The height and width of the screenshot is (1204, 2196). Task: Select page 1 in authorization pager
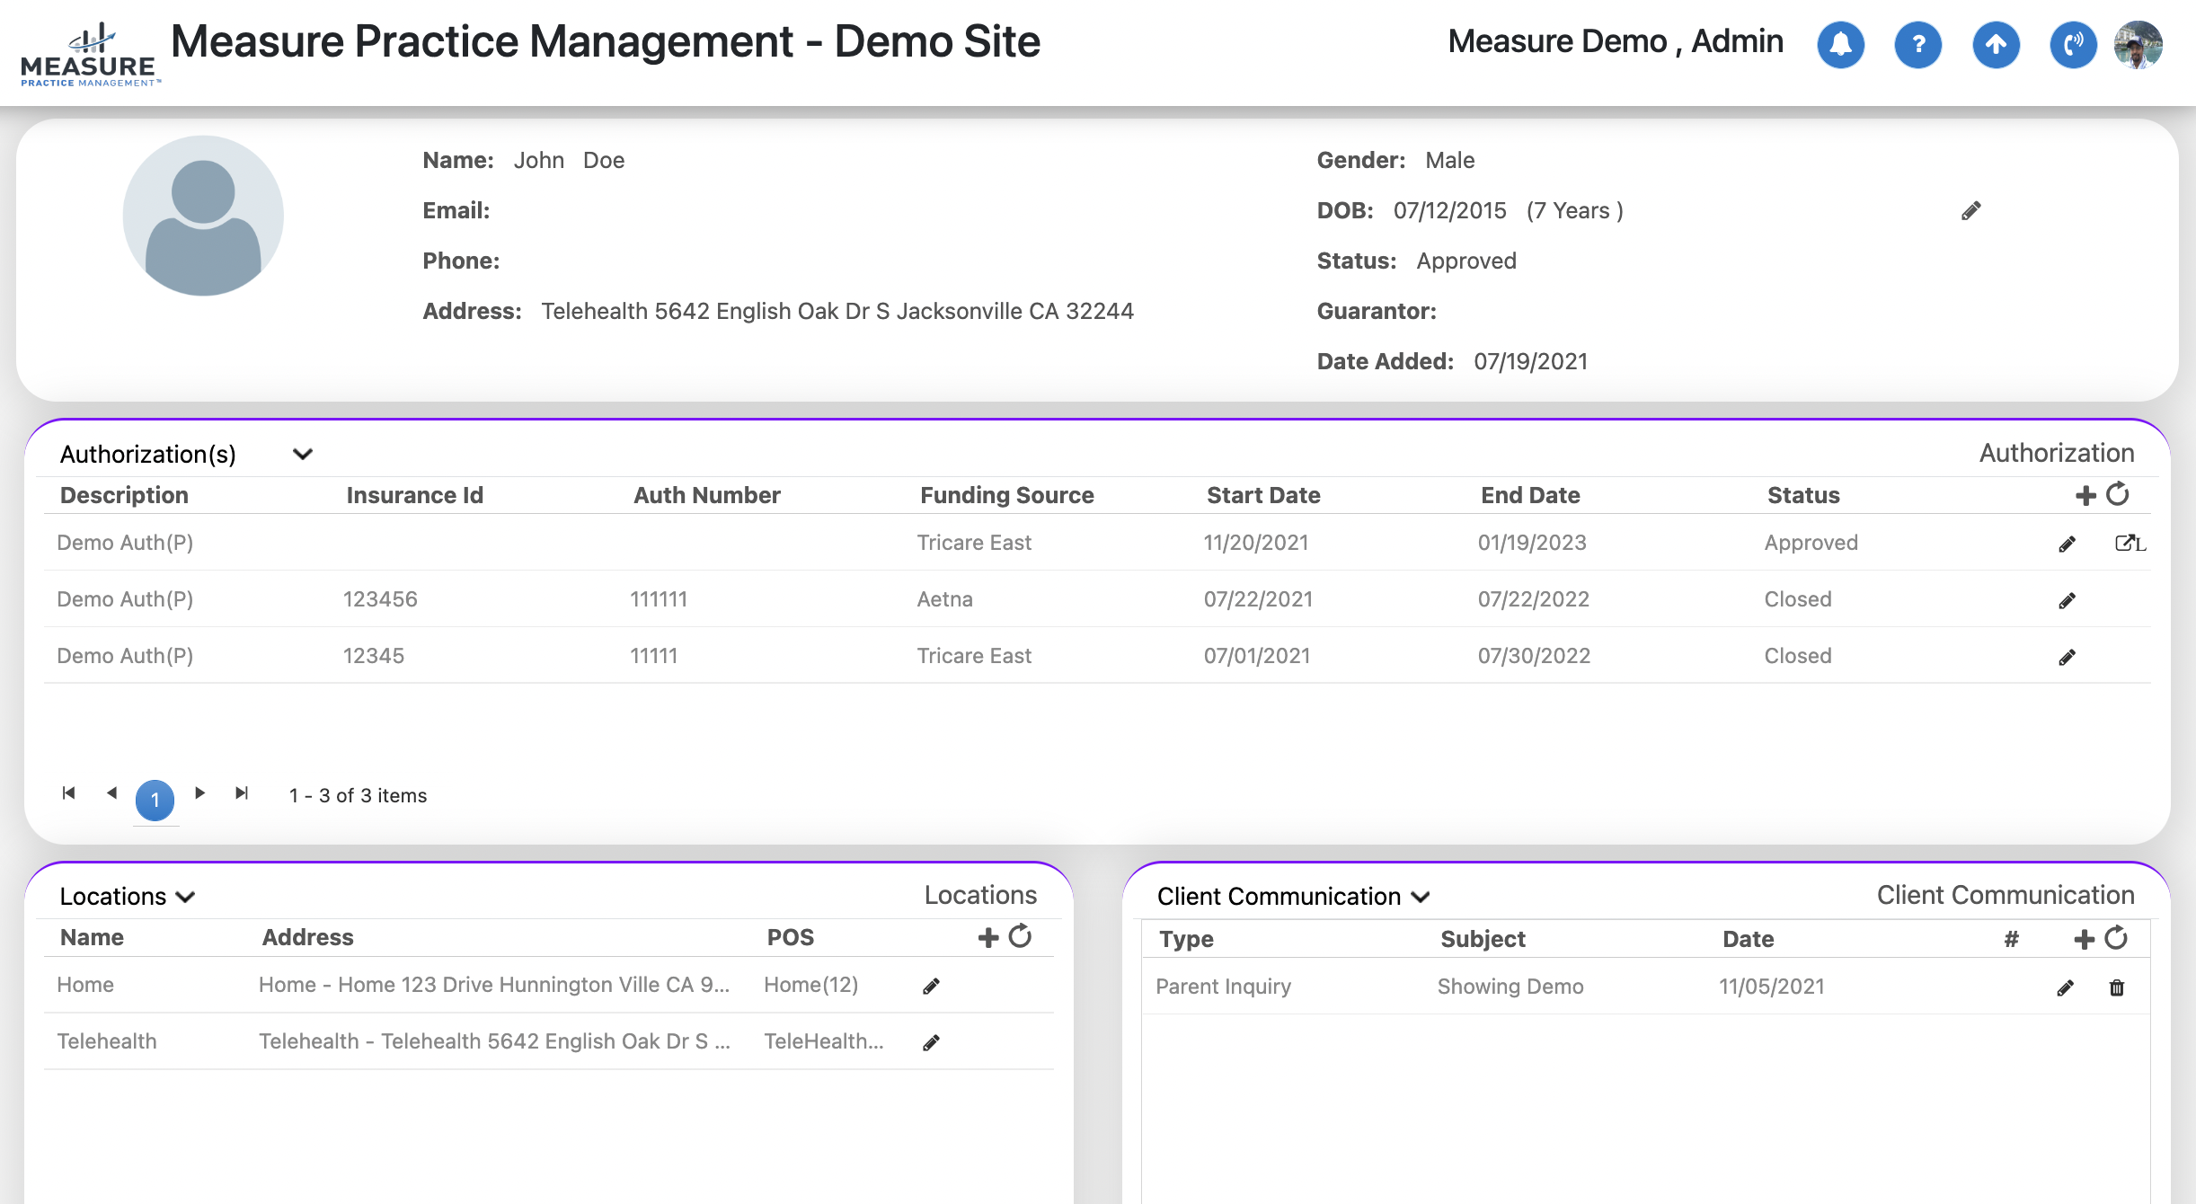(155, 799)
